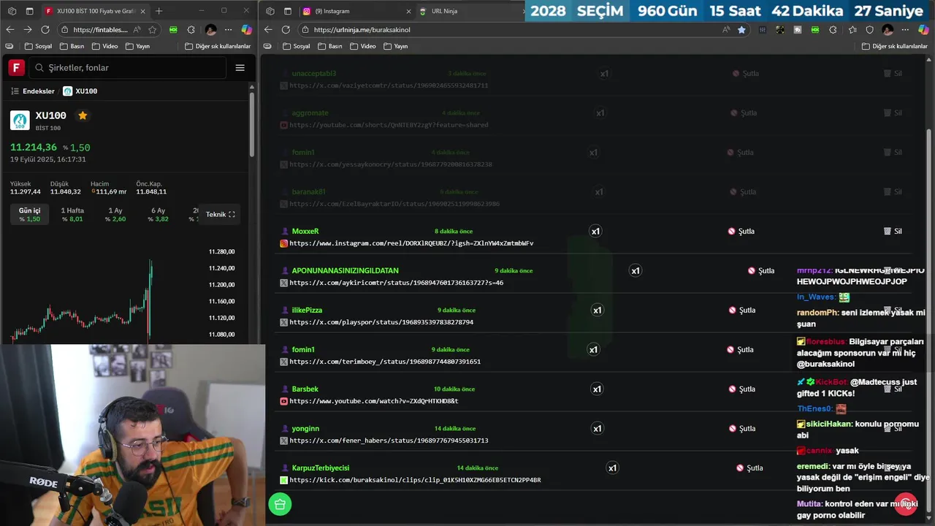The height and width of the screenshot is (526, 935).
Task: Open settings ellipsis menu in Fintables window
Action: point(229,30)
